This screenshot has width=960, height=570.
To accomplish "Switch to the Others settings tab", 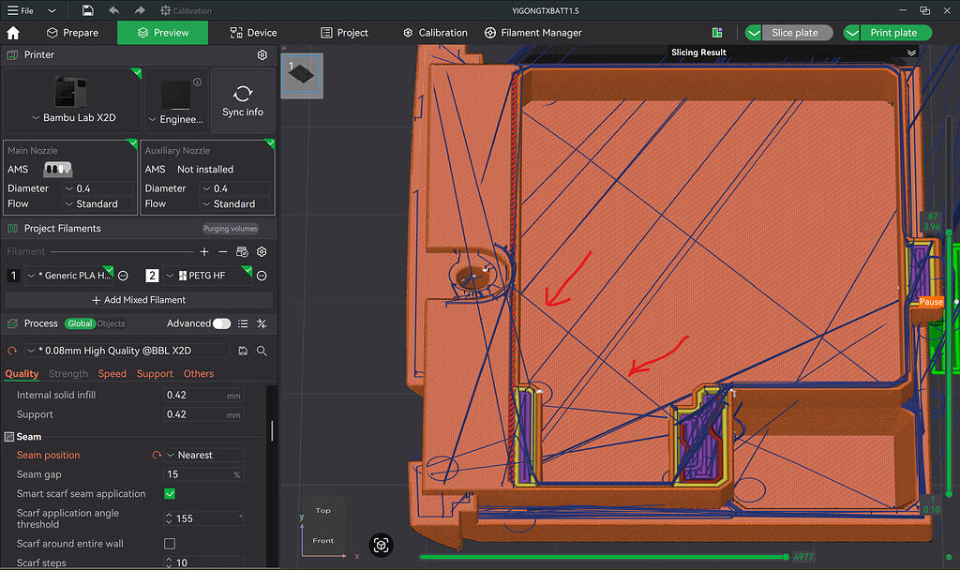I will [199, 373].
